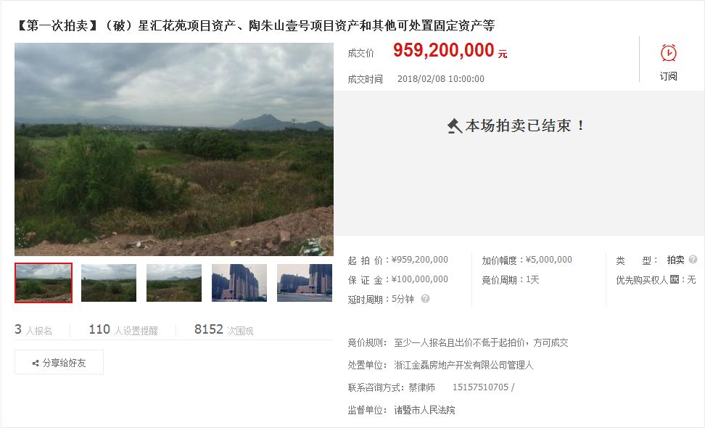Select the first land photo thumbnail
Image resolution: width=705 pixels, height=428 pixels.
[44, 283]
